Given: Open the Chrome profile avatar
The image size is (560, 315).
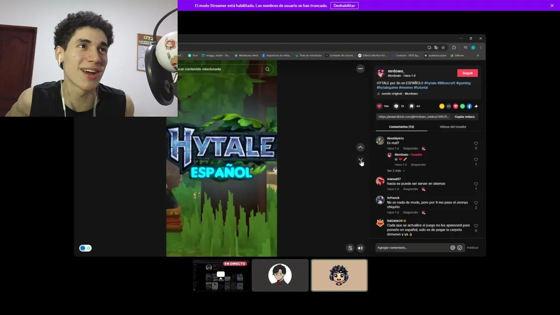Looking at the screenshot, I should pos(473,48).
